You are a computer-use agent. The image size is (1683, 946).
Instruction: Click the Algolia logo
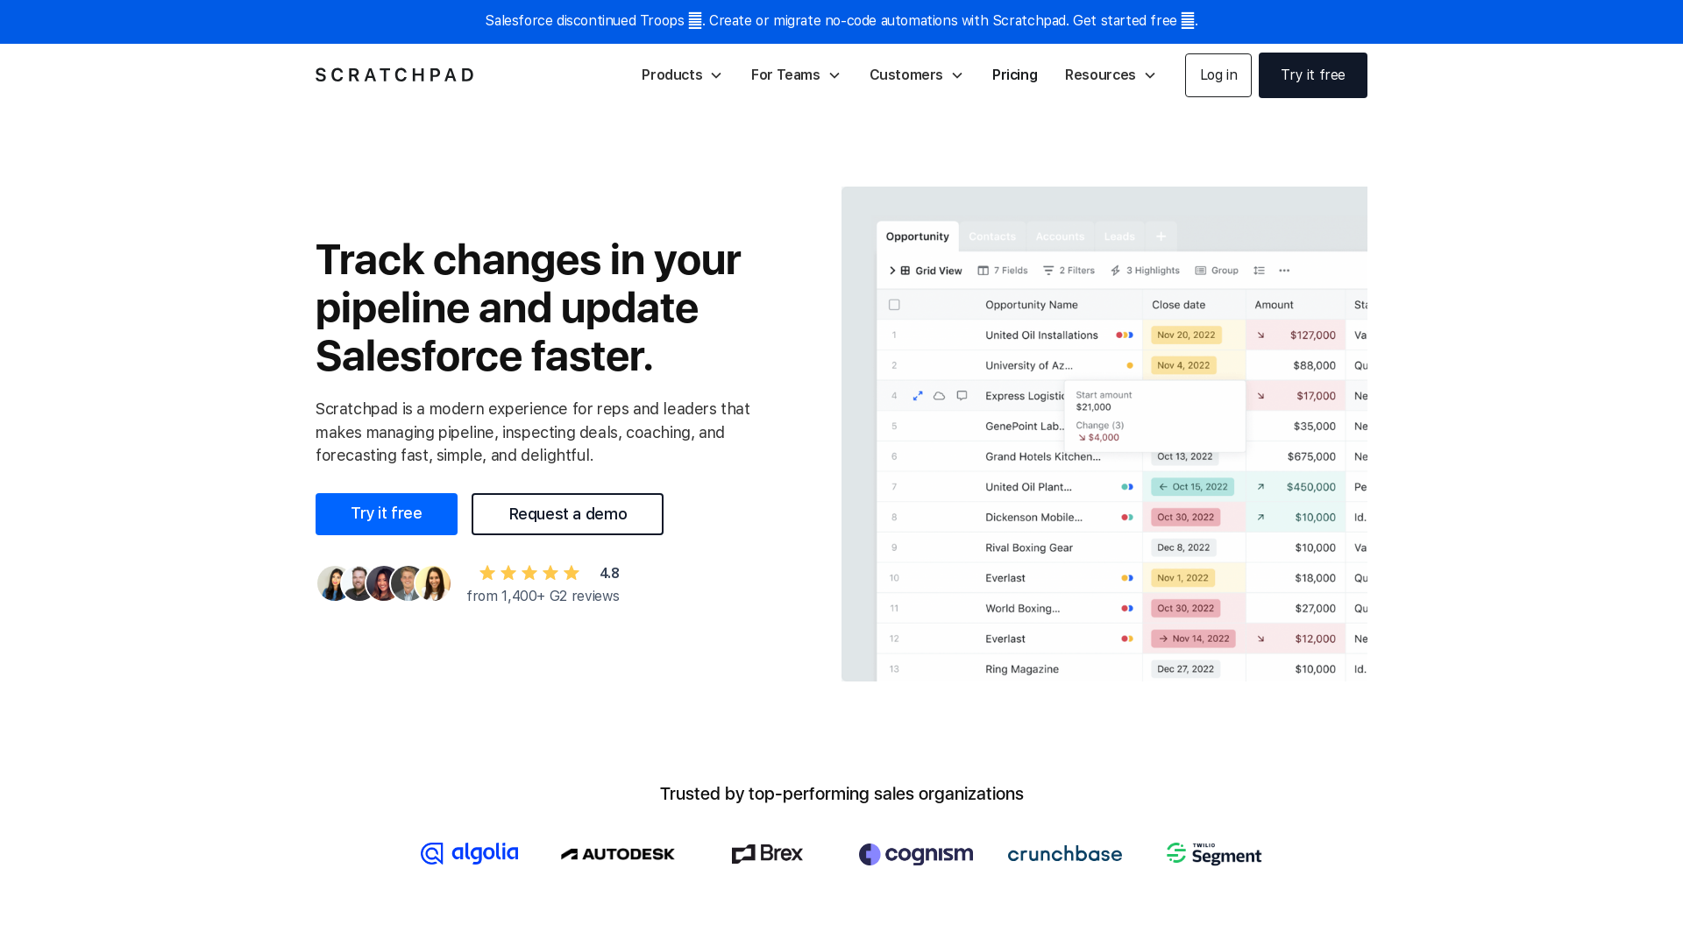tap(470, 853)
